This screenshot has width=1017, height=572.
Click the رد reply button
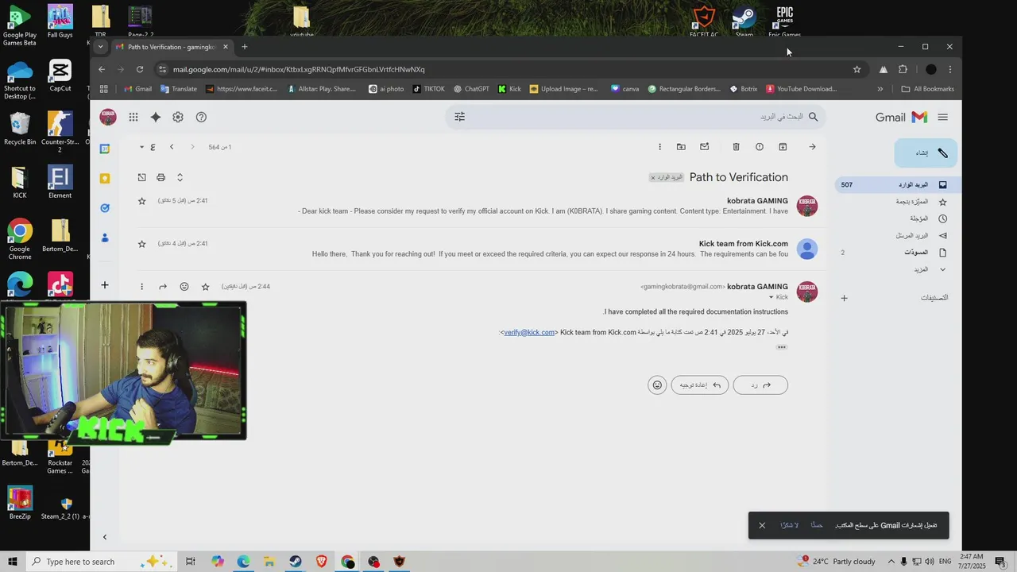(x=760, y=385)
